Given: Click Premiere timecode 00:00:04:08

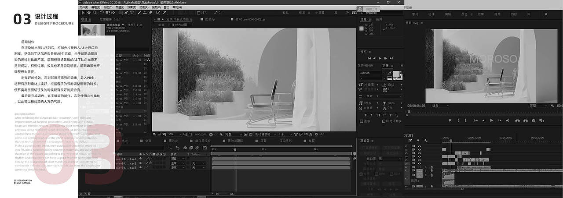Looking at the screenshot, I should 417,106.
